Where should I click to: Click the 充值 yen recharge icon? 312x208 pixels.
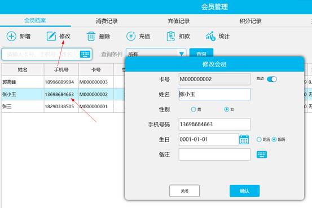[131, 36]
